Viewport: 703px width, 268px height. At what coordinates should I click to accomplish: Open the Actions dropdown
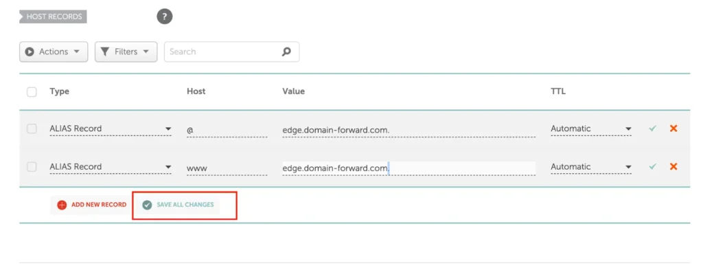(x=54, y=52)
